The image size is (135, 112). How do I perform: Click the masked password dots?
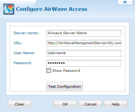pyautogui.click(x=56, y=63)
